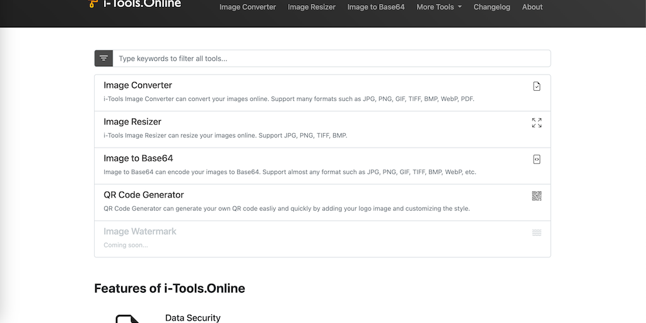Click the QR code icon in the tools list
Viewport: 646px width, 323px height.
pos(536,196)
